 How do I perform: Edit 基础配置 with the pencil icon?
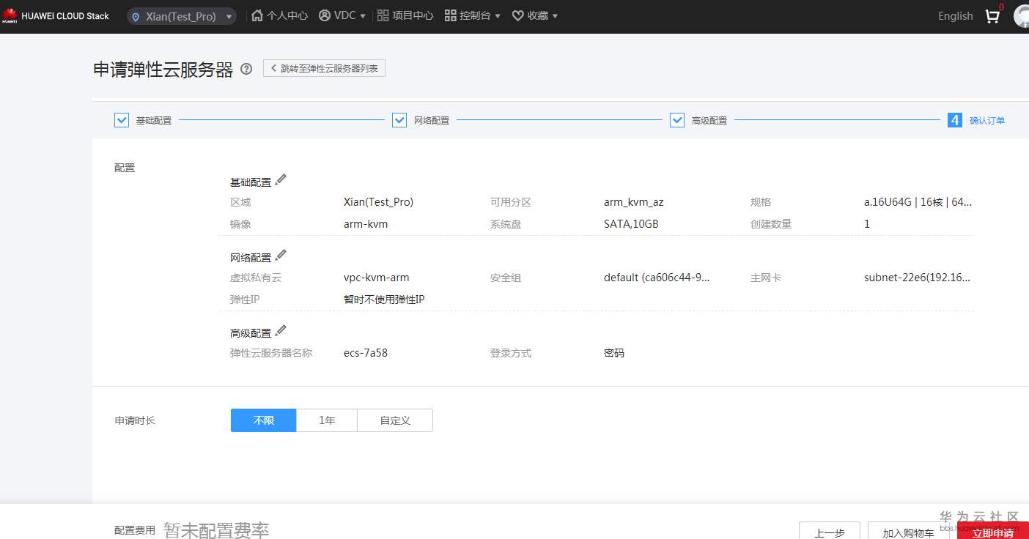pyautogui.click(x=281, y=180)
